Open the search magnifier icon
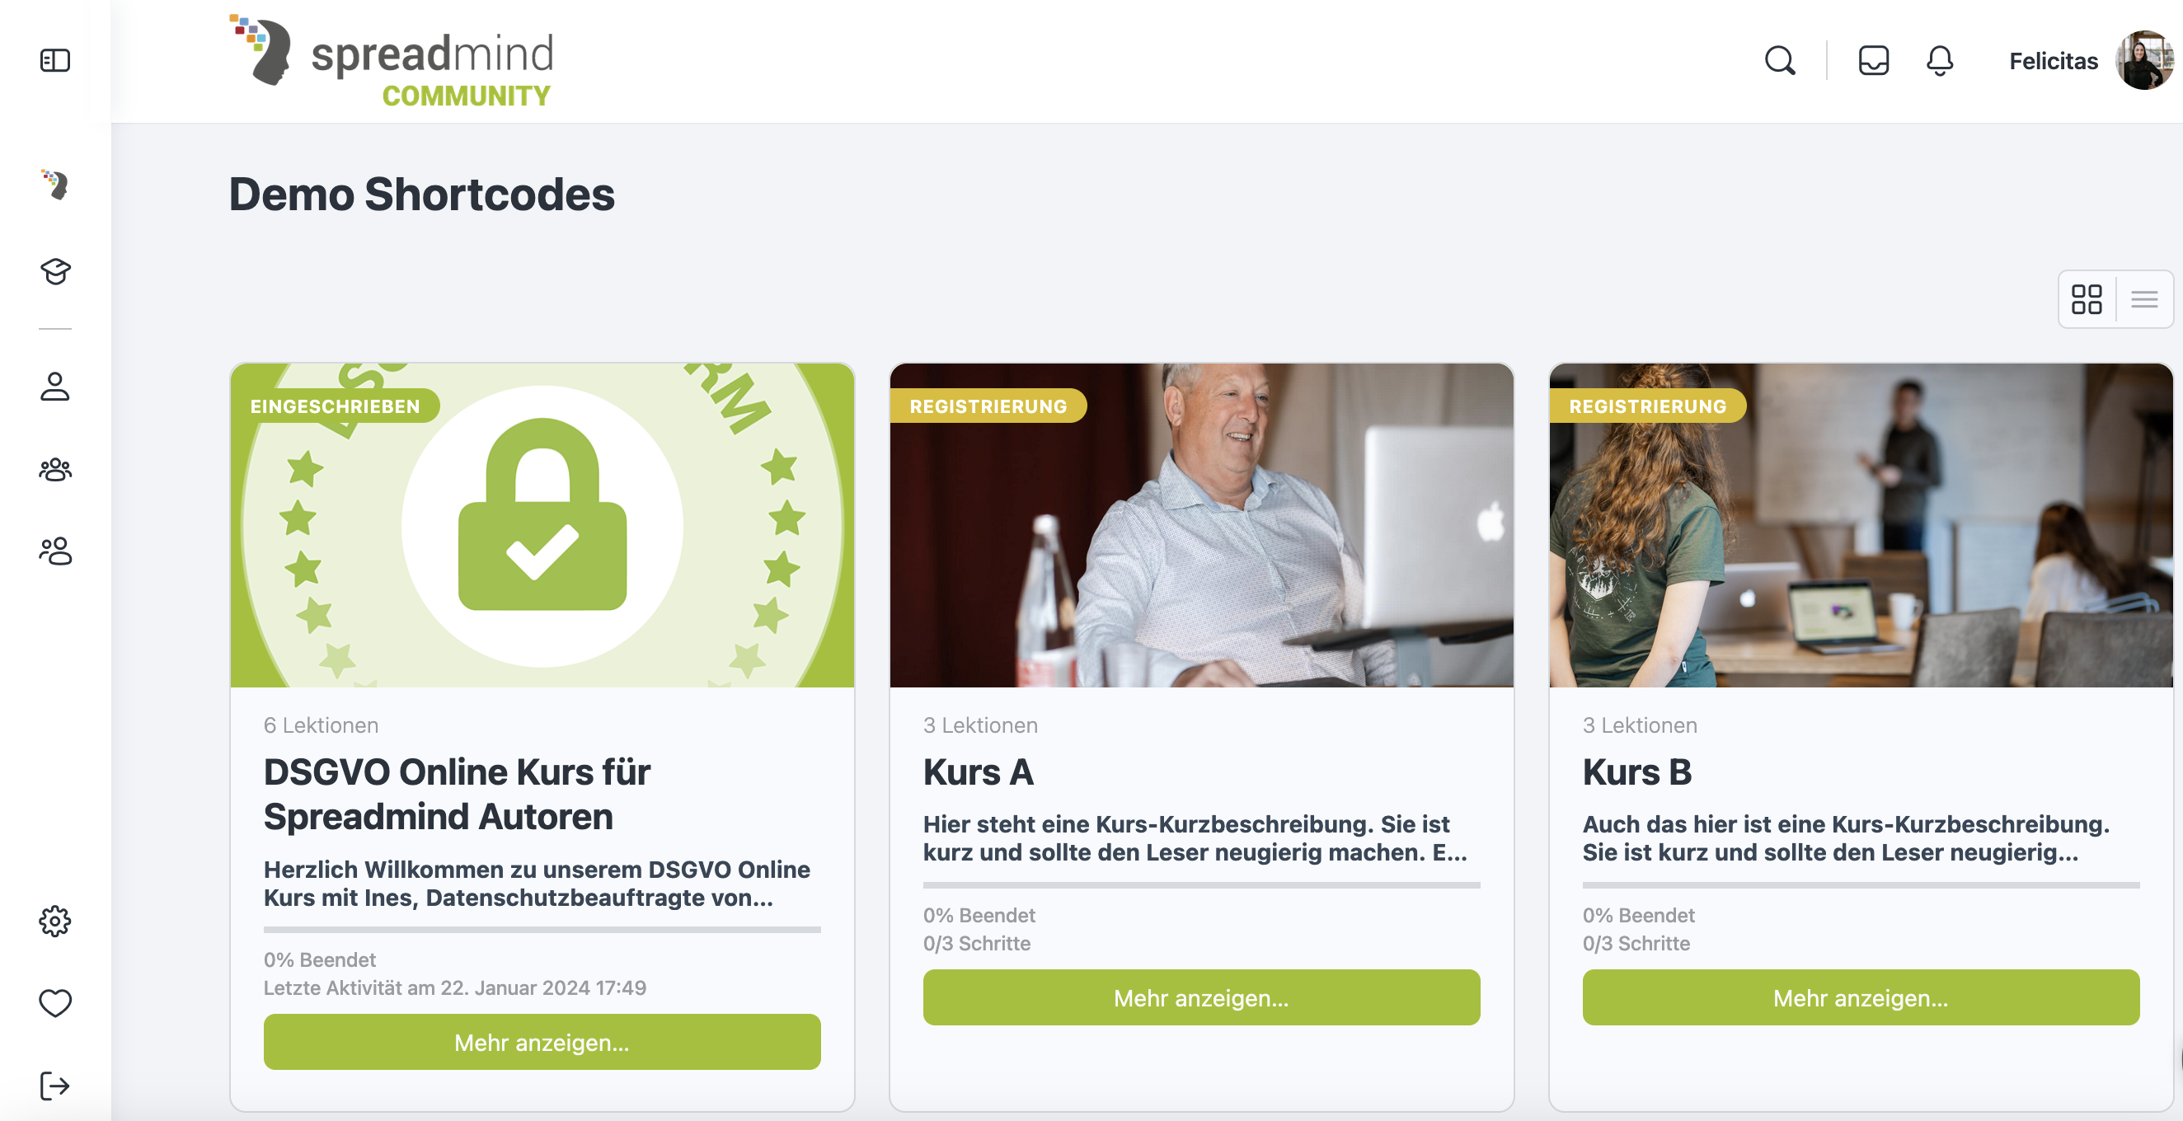Image resolution: width=2183 pixels, height=1121 pixels. click(x=1780, y=61)
